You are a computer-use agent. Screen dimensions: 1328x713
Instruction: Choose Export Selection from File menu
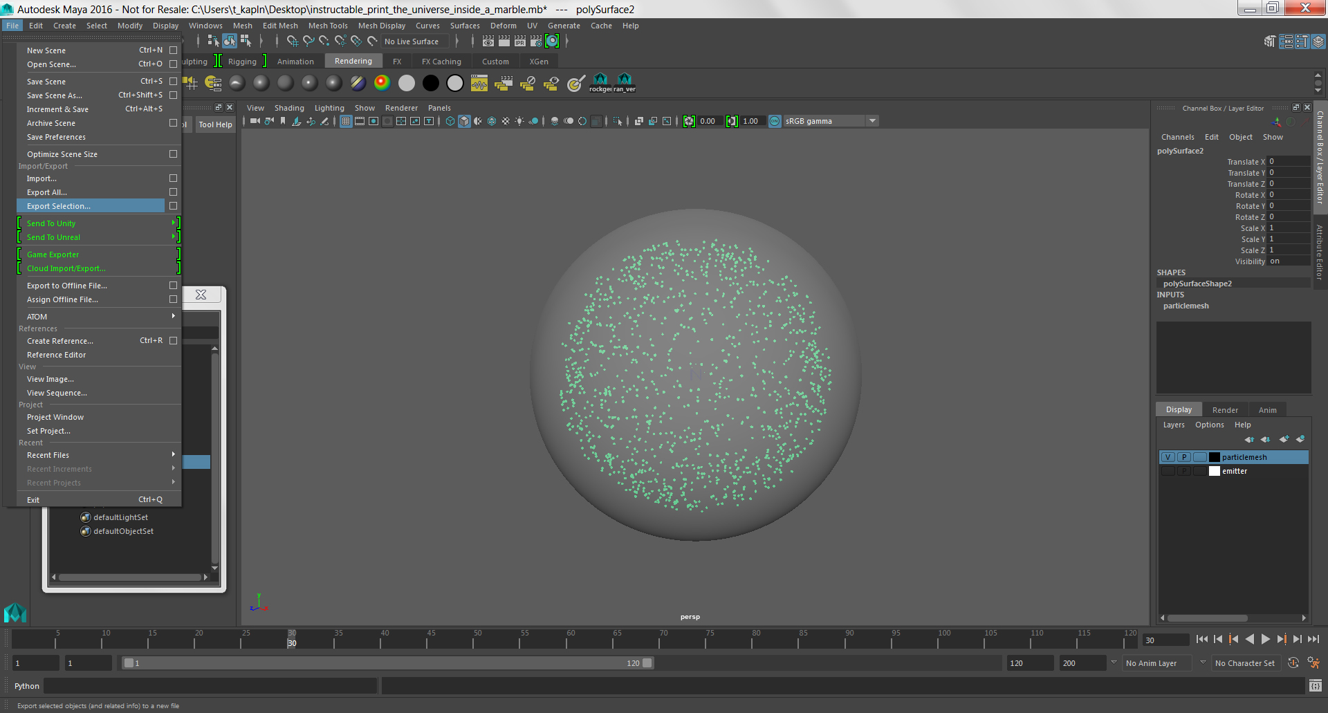coord(91,206)
